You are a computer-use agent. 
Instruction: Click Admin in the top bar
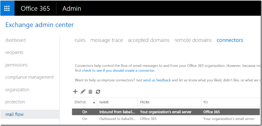coord(72,8)
